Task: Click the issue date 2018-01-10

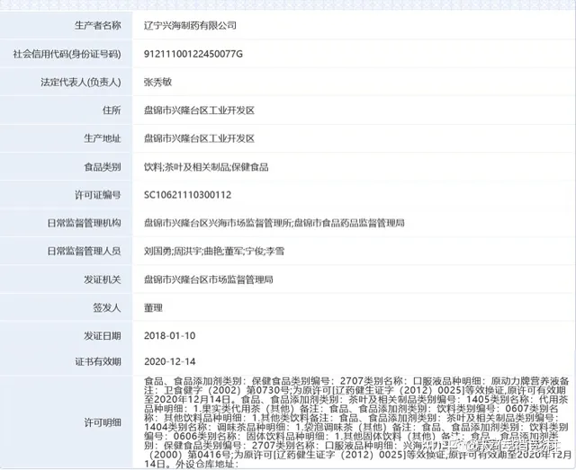Action: pos(167,336)
